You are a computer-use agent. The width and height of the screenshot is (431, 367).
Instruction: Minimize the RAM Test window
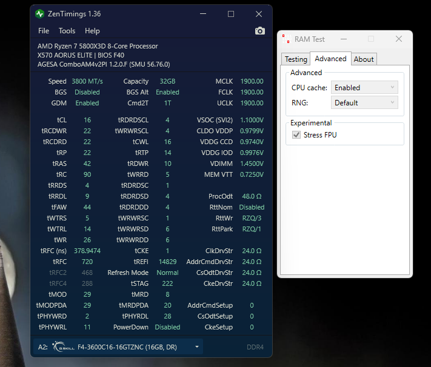point(344,39)
